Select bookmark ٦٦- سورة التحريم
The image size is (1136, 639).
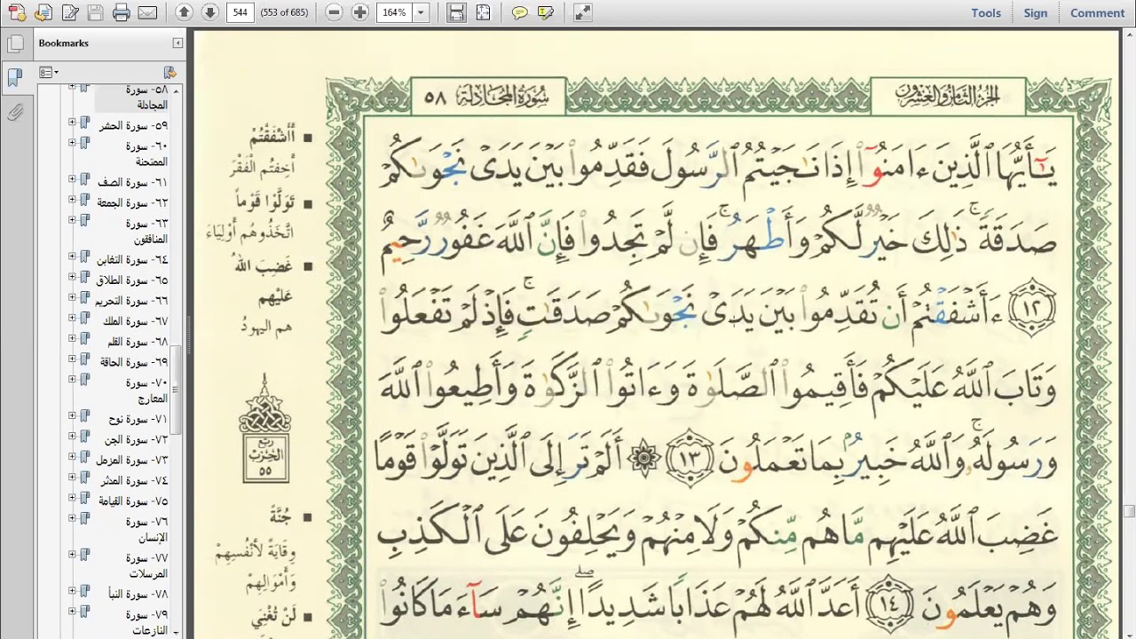coord(131,301)
